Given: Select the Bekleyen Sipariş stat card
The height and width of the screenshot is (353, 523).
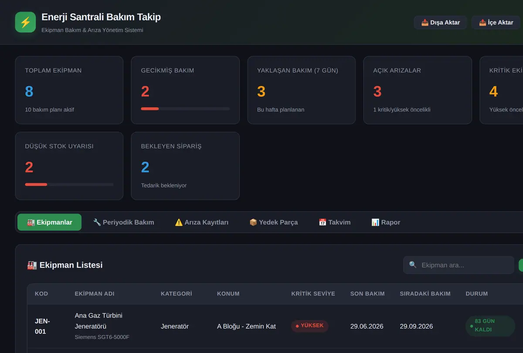Looking at the screenshot, I should (185, 166).
